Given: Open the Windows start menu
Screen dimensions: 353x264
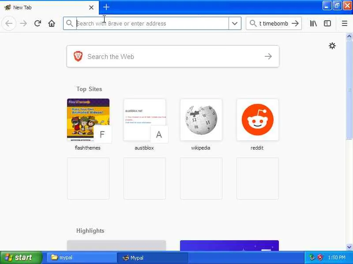Looking at the screenshot, I should click(x=21, y=257).
